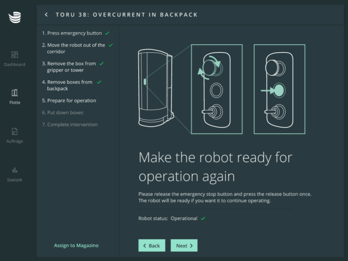Click checkmark for Remove boxes from backpack
Screen dimensions: 348x261
point(99,82)
